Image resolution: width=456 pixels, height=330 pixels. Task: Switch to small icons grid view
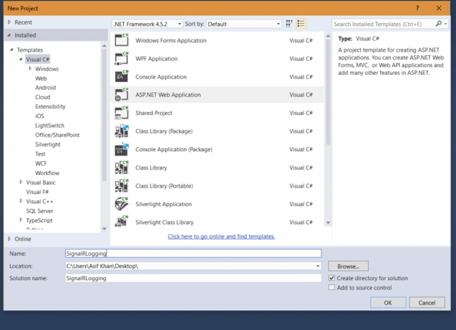pos(289,24)
